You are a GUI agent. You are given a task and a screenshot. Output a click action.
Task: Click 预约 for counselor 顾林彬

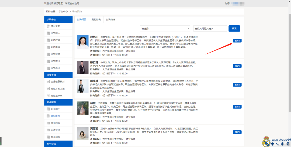[x=237, y=41]
